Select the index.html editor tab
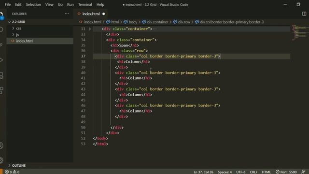The image size is (309, 174). pos(91,14)
